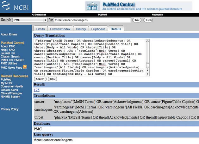199x144 pixels.
Task: Open the About PMC link
Action: 8,46
